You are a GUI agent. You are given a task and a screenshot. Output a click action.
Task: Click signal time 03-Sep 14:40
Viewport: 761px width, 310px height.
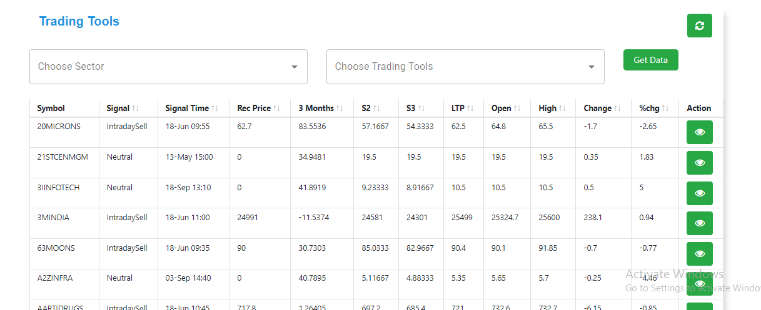188,279
